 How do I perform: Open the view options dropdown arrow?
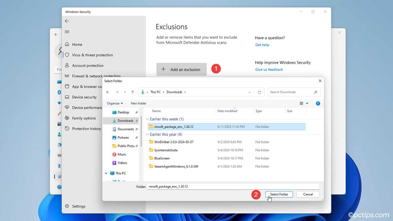(x=307, y=103)
